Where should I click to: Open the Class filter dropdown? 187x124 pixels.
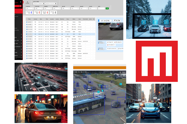[x=75, y=8]
